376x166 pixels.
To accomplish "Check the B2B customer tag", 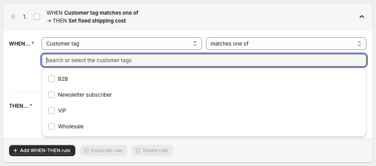I will tap(52, 79).
